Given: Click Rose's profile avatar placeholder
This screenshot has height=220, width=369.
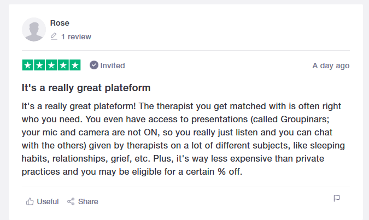Looking at the screenshot, I should click(34, 29).
